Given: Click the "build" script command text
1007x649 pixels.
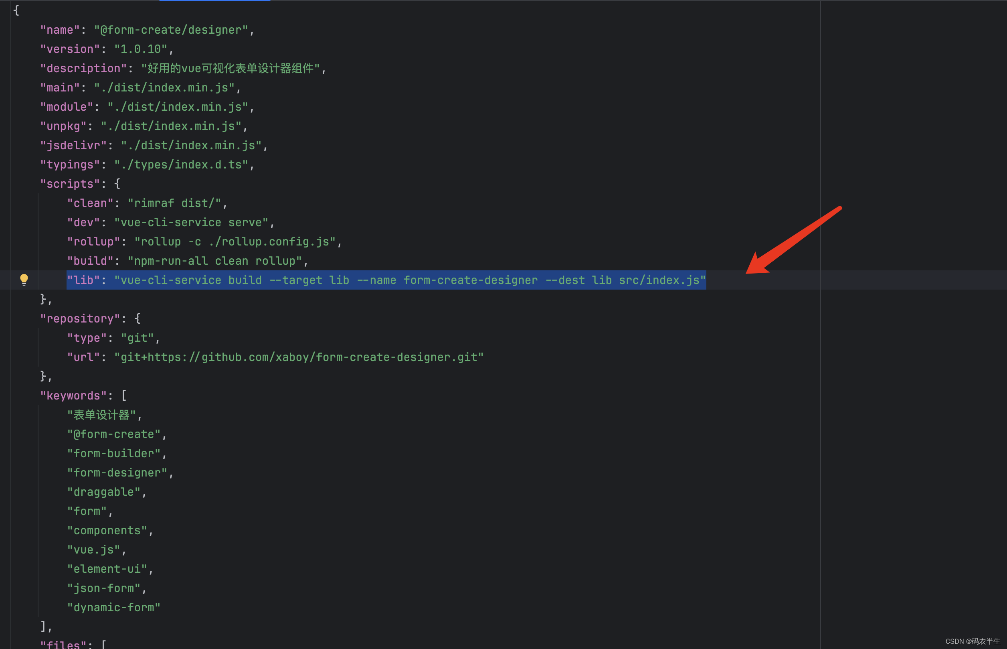Looking at the screenshot, I should [214, 261].
